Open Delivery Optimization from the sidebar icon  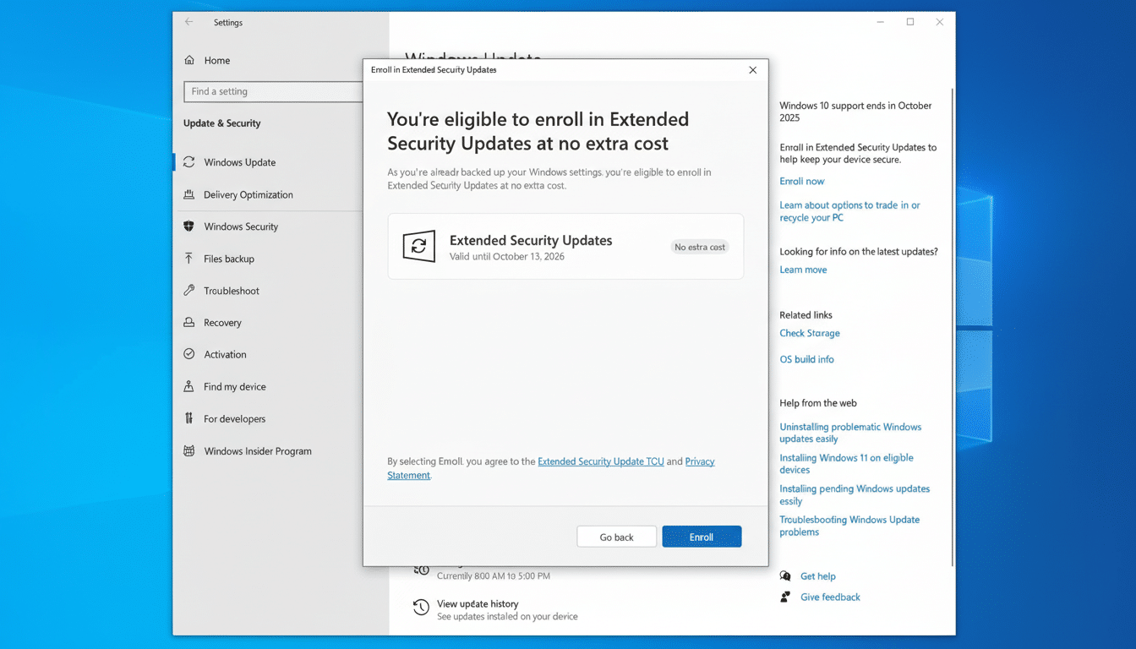(x=188, y=194)
